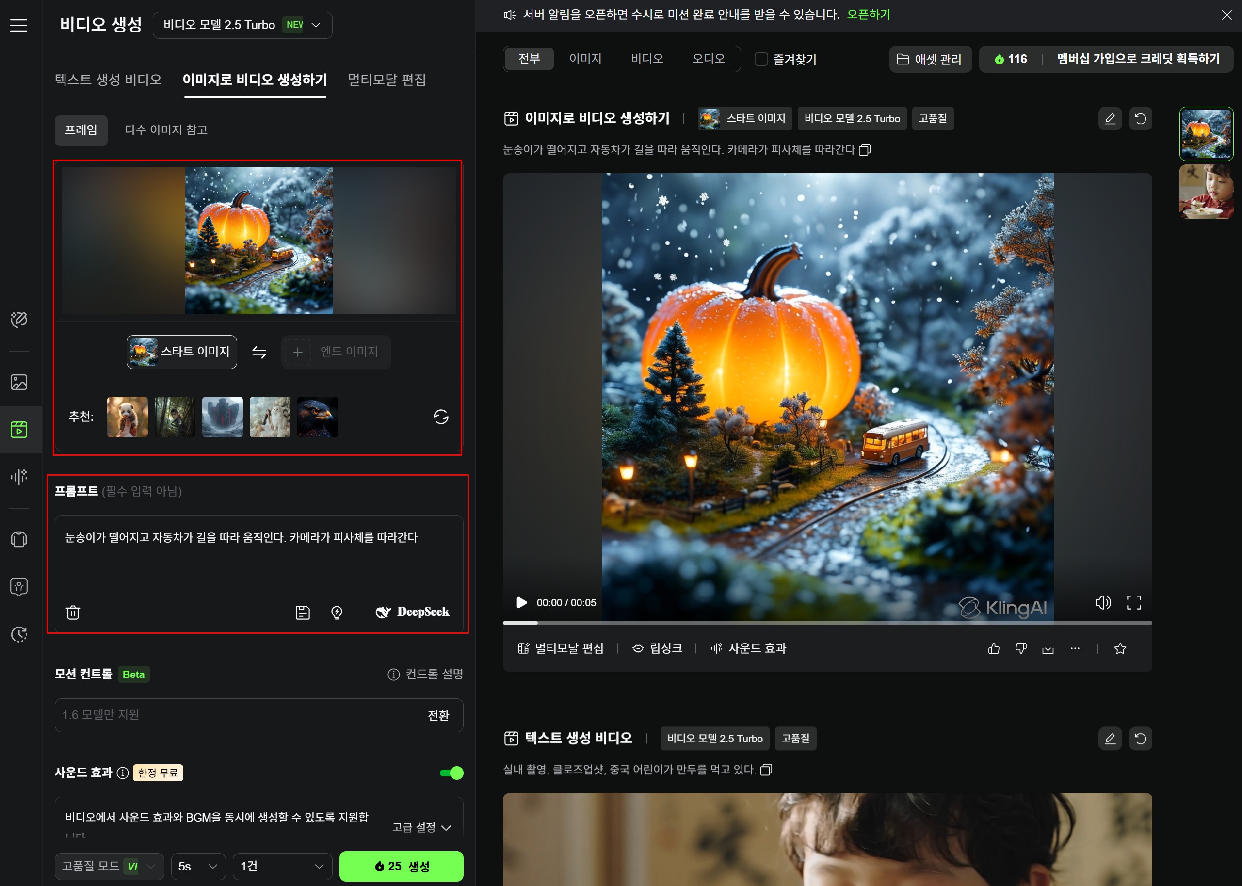Select the image generation icon in left sidebar
This screenshot has height=886, width=1242.
pos(19,382)
